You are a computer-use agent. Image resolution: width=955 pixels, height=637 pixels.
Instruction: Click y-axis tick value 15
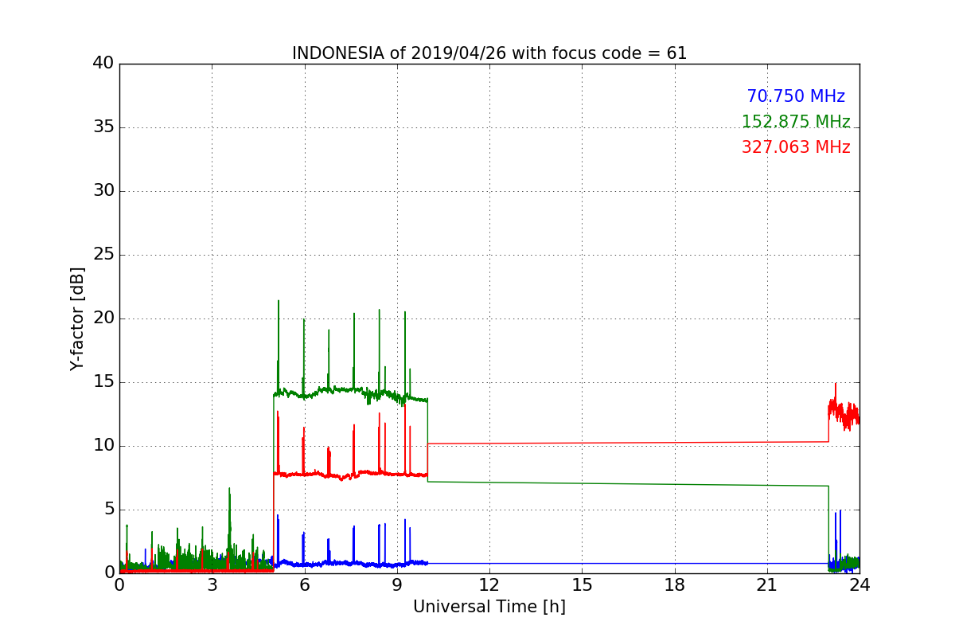click(103, 382)
